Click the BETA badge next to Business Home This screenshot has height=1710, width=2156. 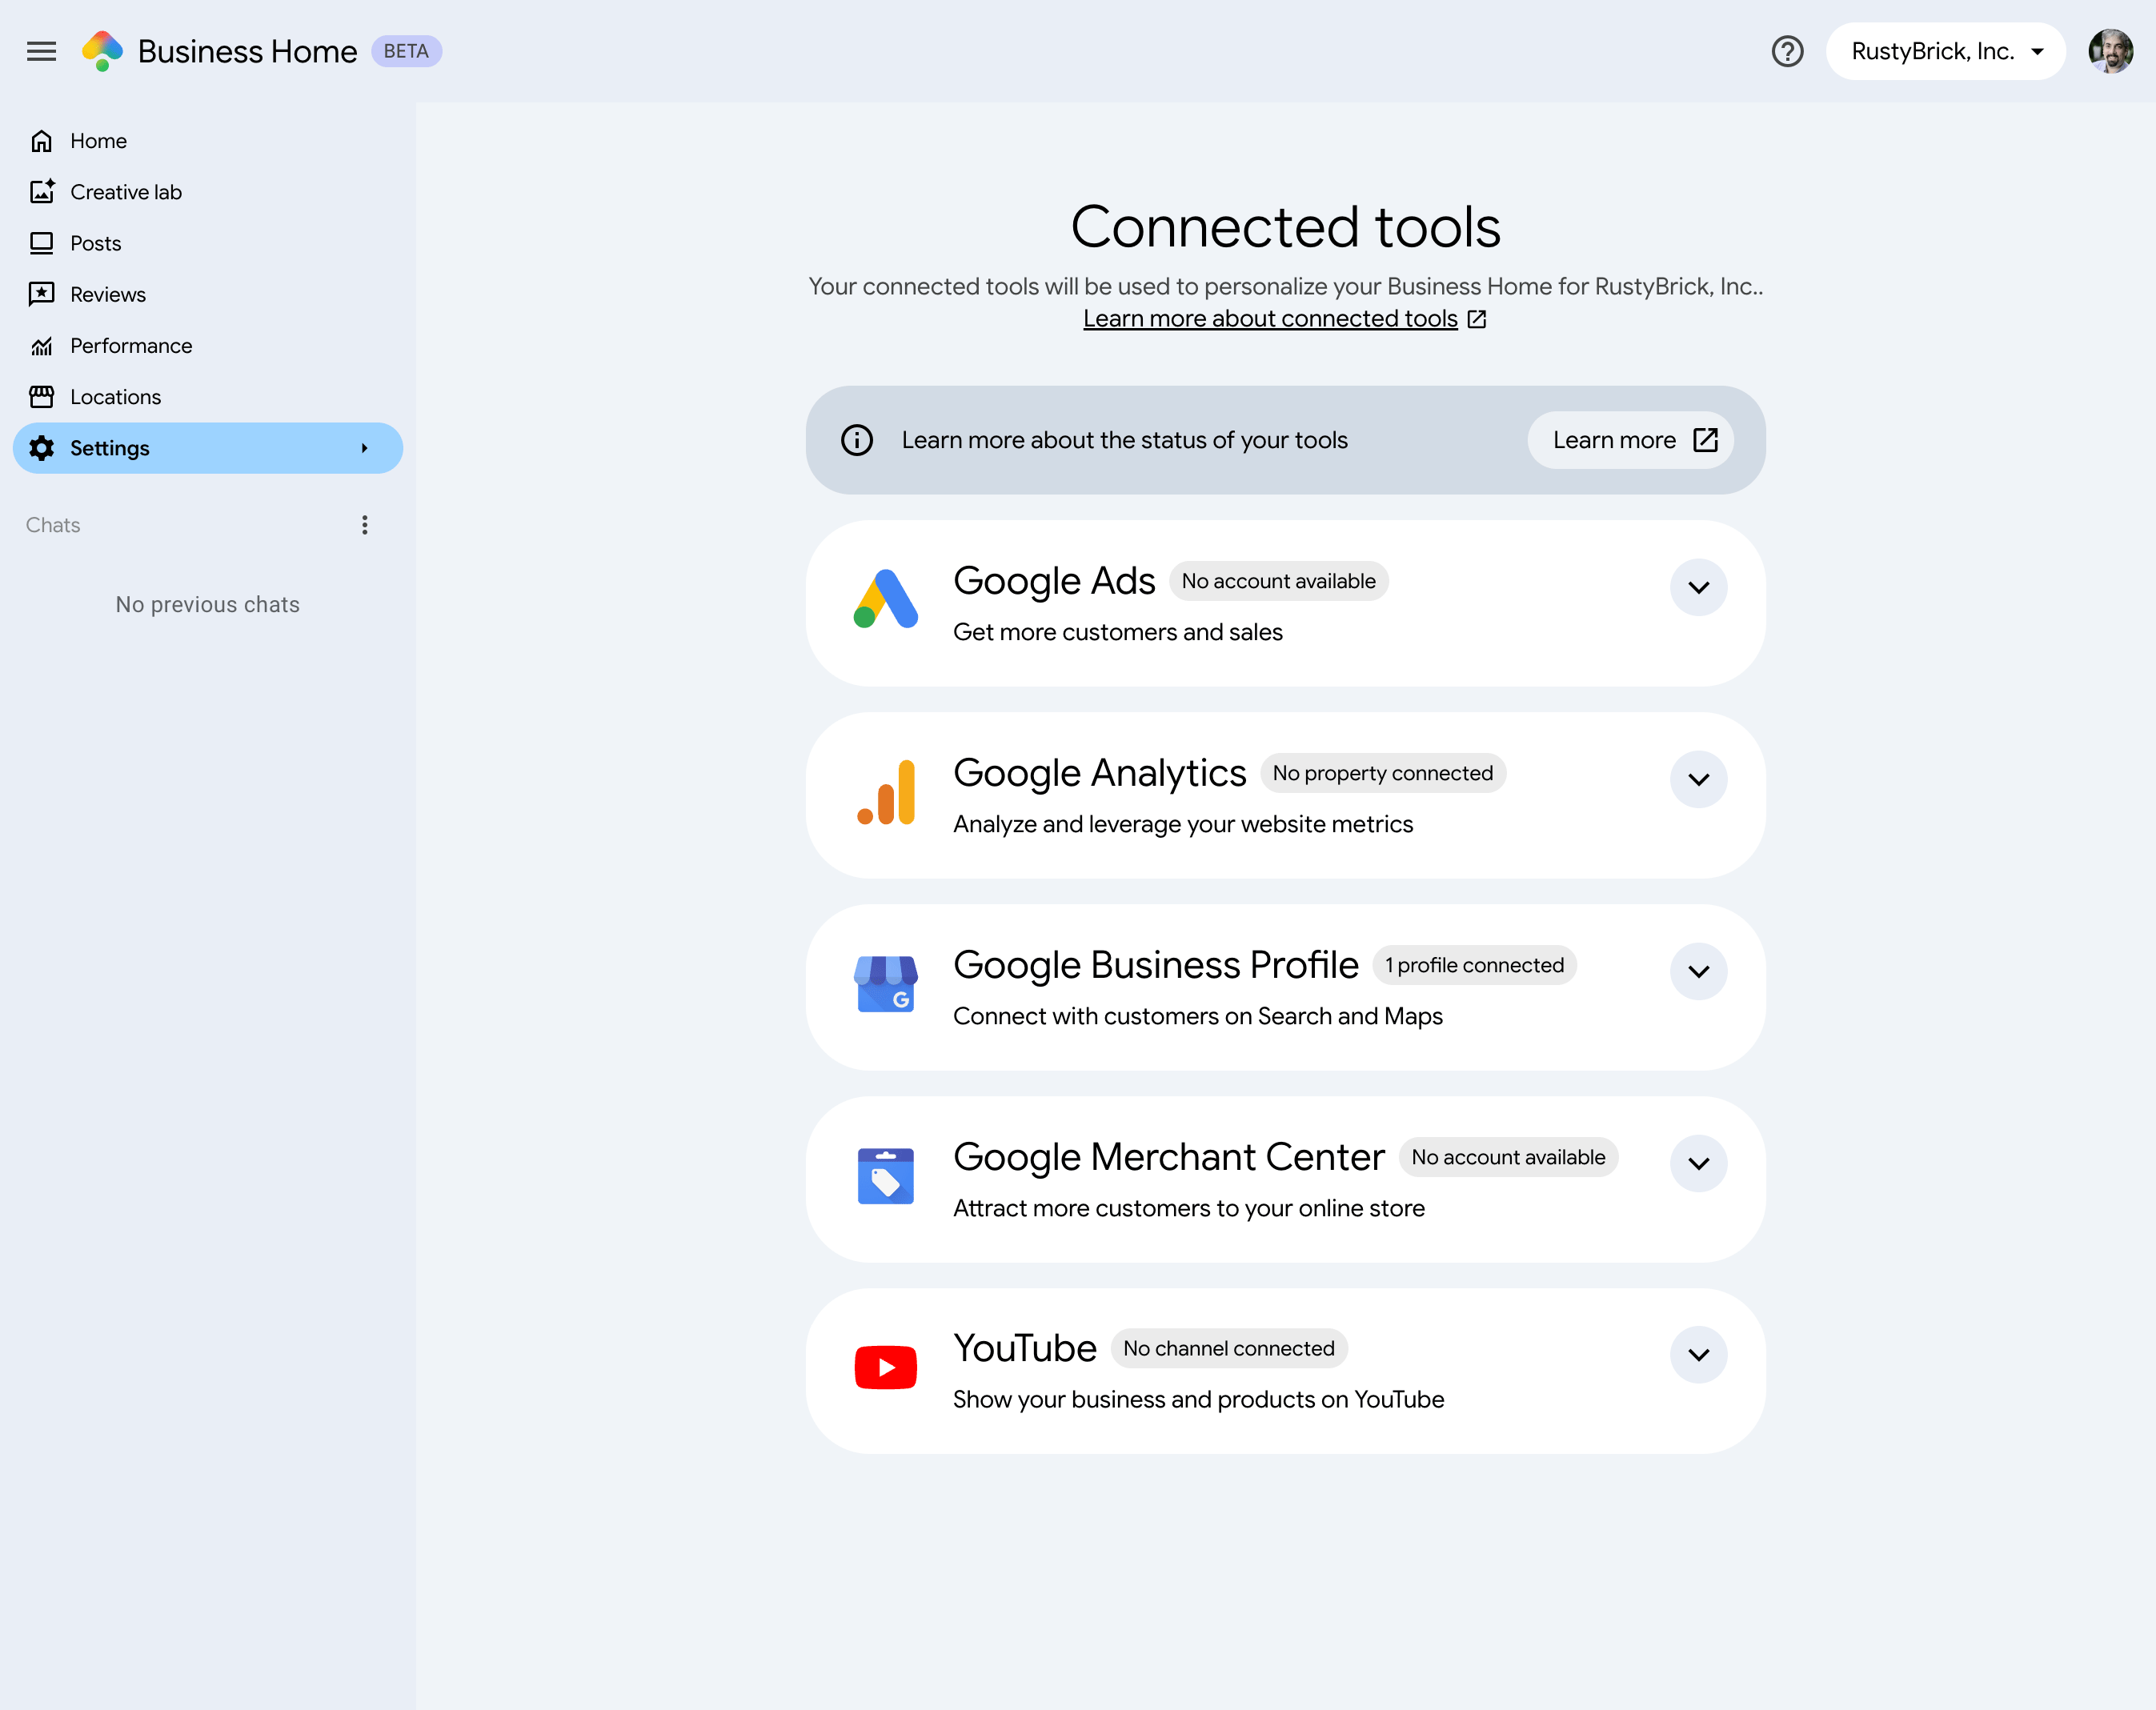406,51
